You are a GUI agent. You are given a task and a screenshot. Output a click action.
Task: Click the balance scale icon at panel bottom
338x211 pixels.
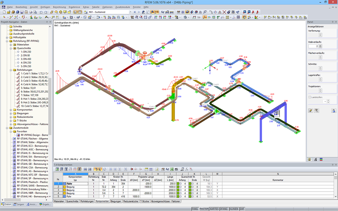309,159
